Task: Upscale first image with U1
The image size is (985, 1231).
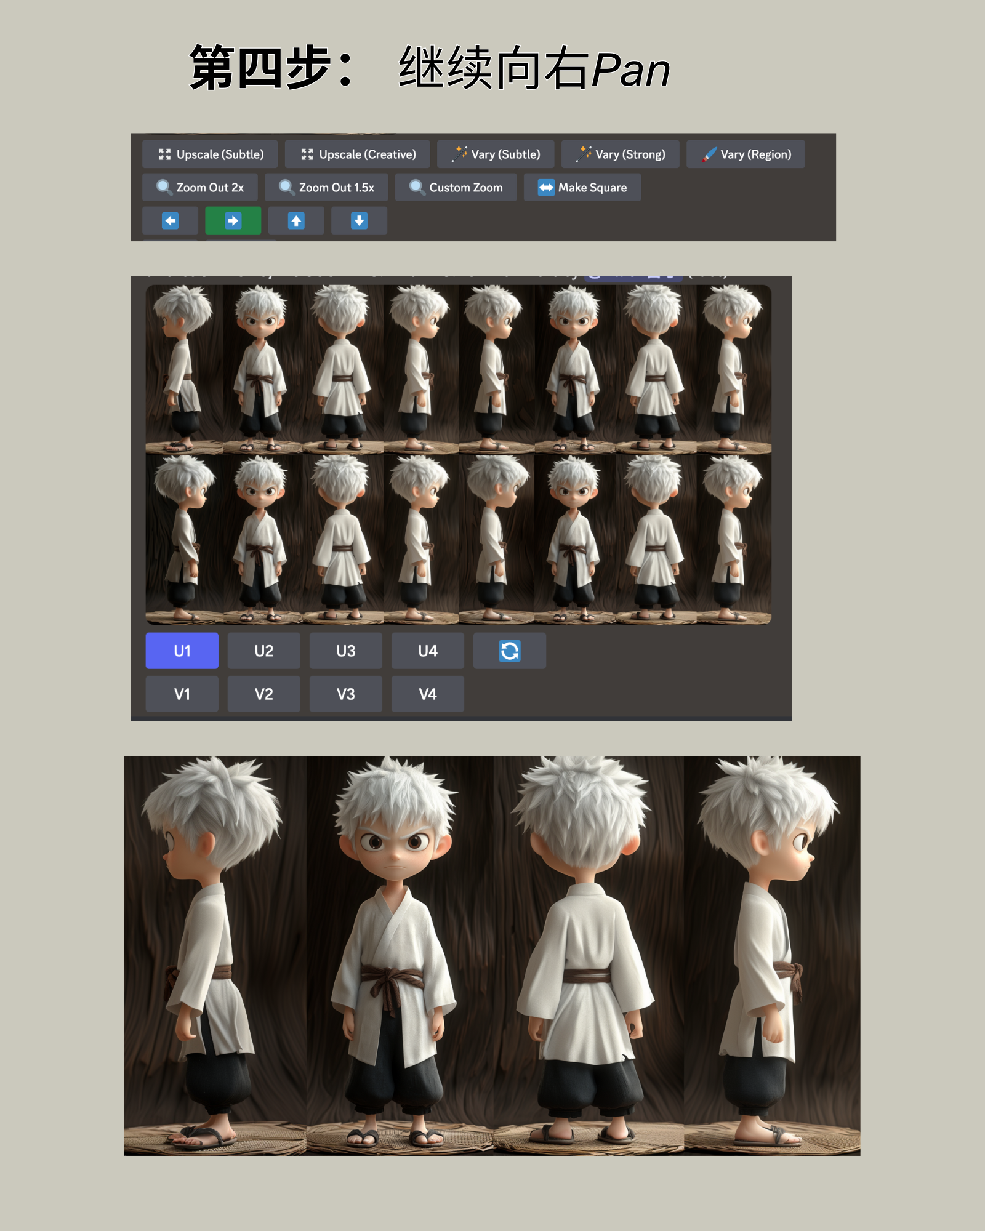Action: pyautogui.click(x=182, y=651)
